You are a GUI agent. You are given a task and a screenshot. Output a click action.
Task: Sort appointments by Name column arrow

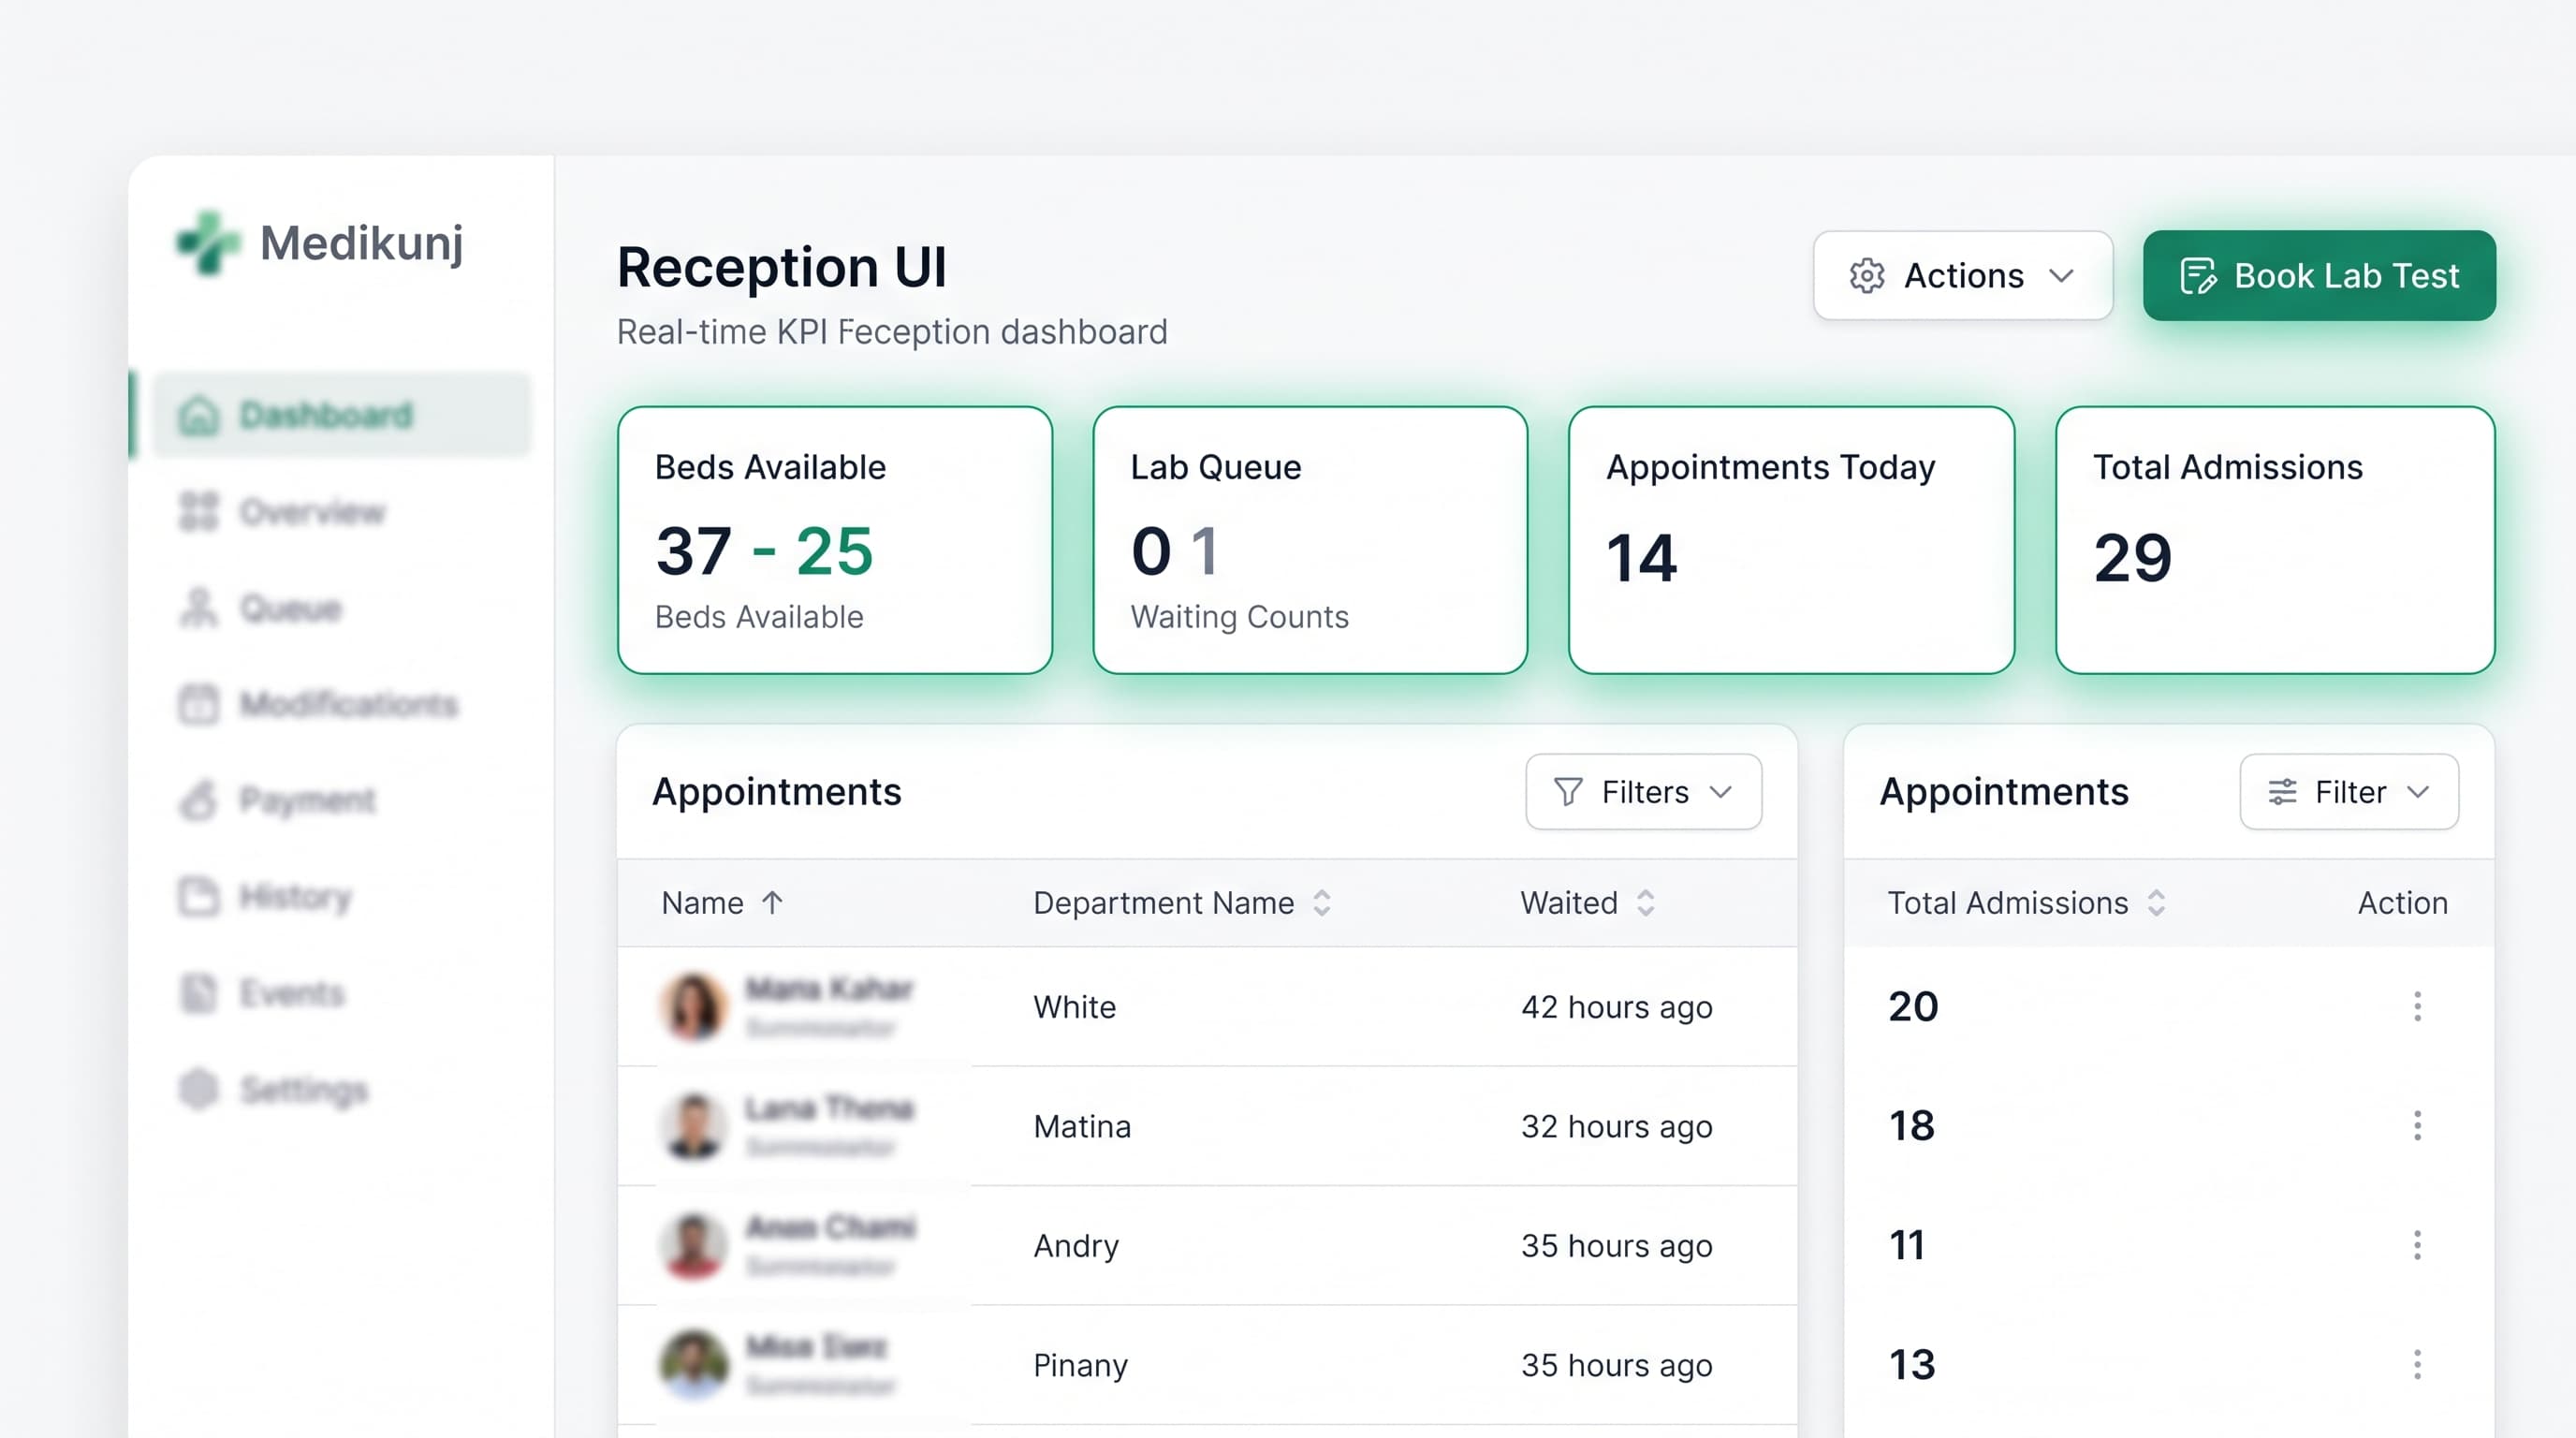tap(772, 903)
